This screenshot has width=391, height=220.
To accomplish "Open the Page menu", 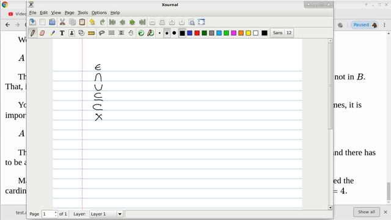I will point(69,13).
